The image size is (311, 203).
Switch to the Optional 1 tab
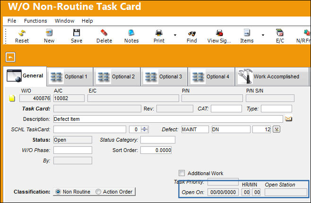click(70, 76)
